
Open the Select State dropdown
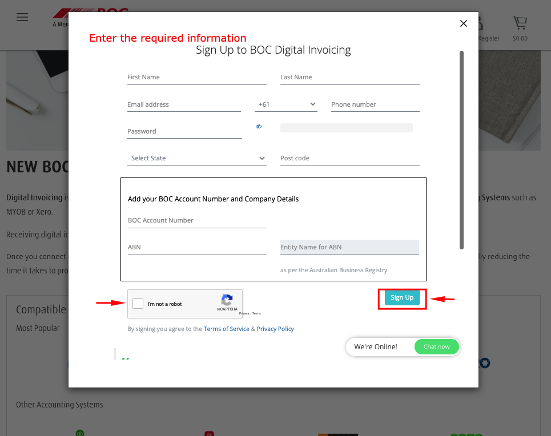click(197, 158)
